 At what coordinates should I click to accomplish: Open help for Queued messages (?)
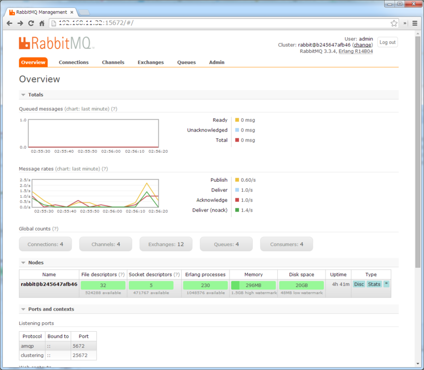[x=114, y=109]
